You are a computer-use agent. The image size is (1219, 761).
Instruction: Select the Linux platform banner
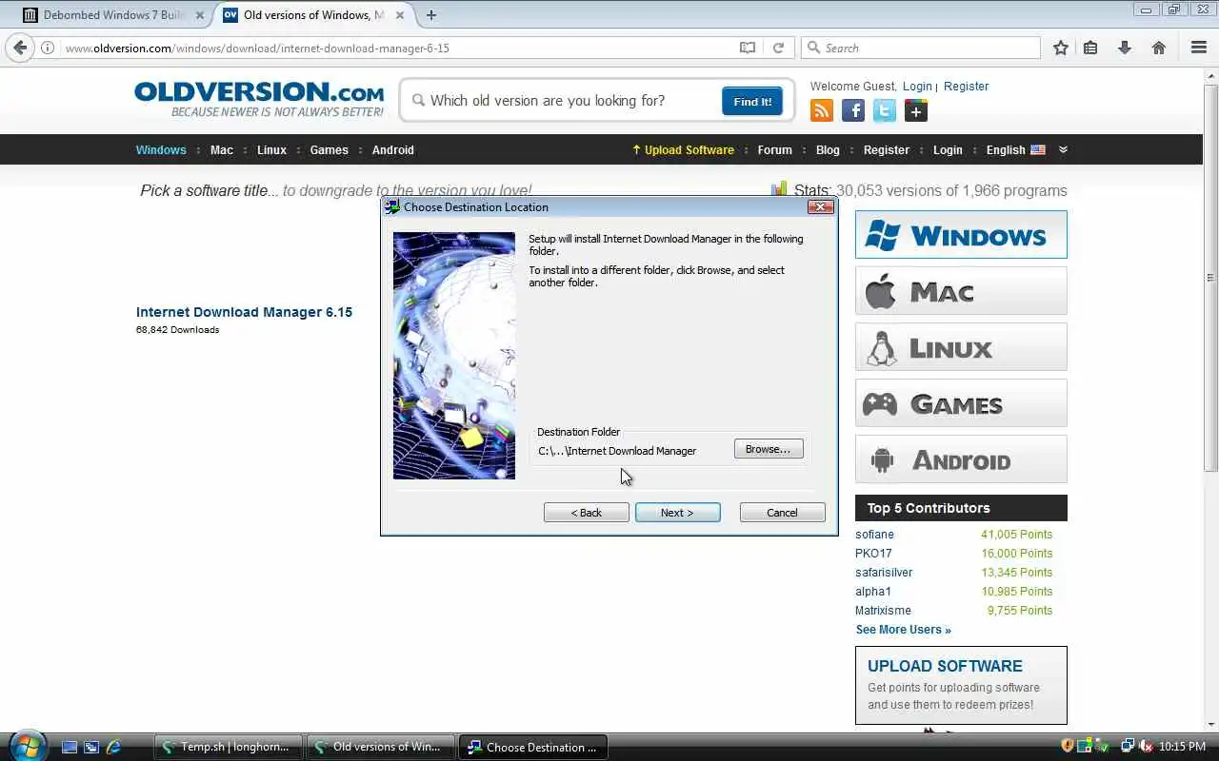(x=961, y=347)
